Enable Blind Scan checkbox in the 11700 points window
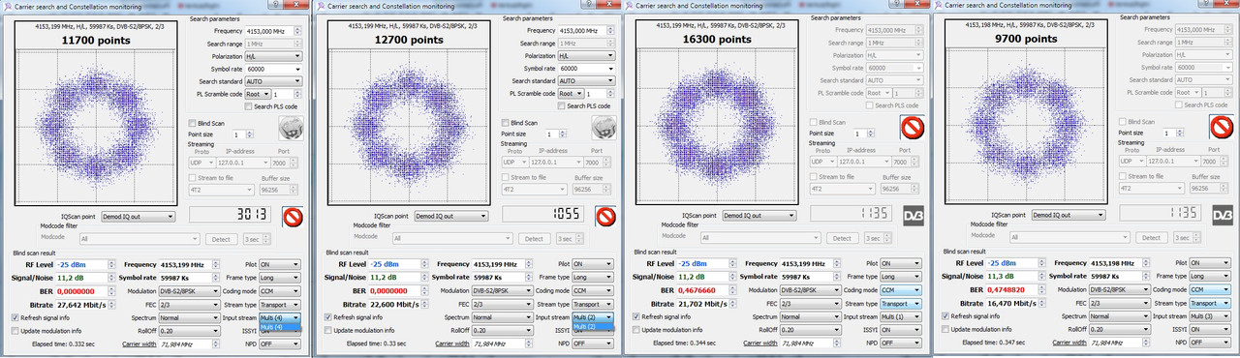This screenshot has height=358, width=1240. pyautogui.click(x=192, y=123)
